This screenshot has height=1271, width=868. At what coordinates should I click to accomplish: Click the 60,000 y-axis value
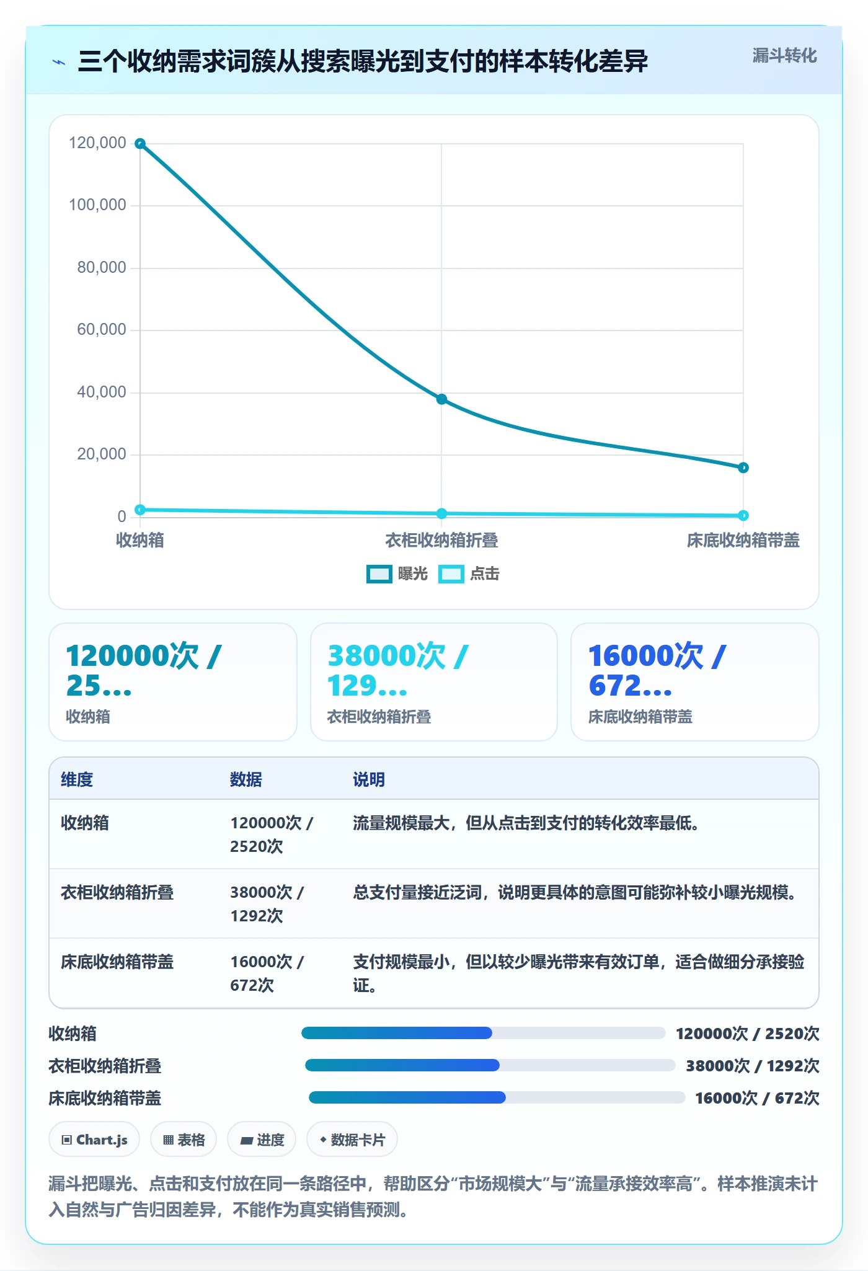102,330
